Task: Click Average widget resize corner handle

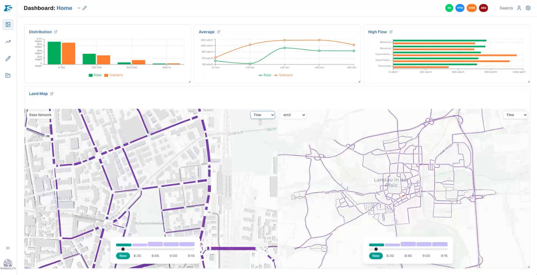Action: [359, 82]
